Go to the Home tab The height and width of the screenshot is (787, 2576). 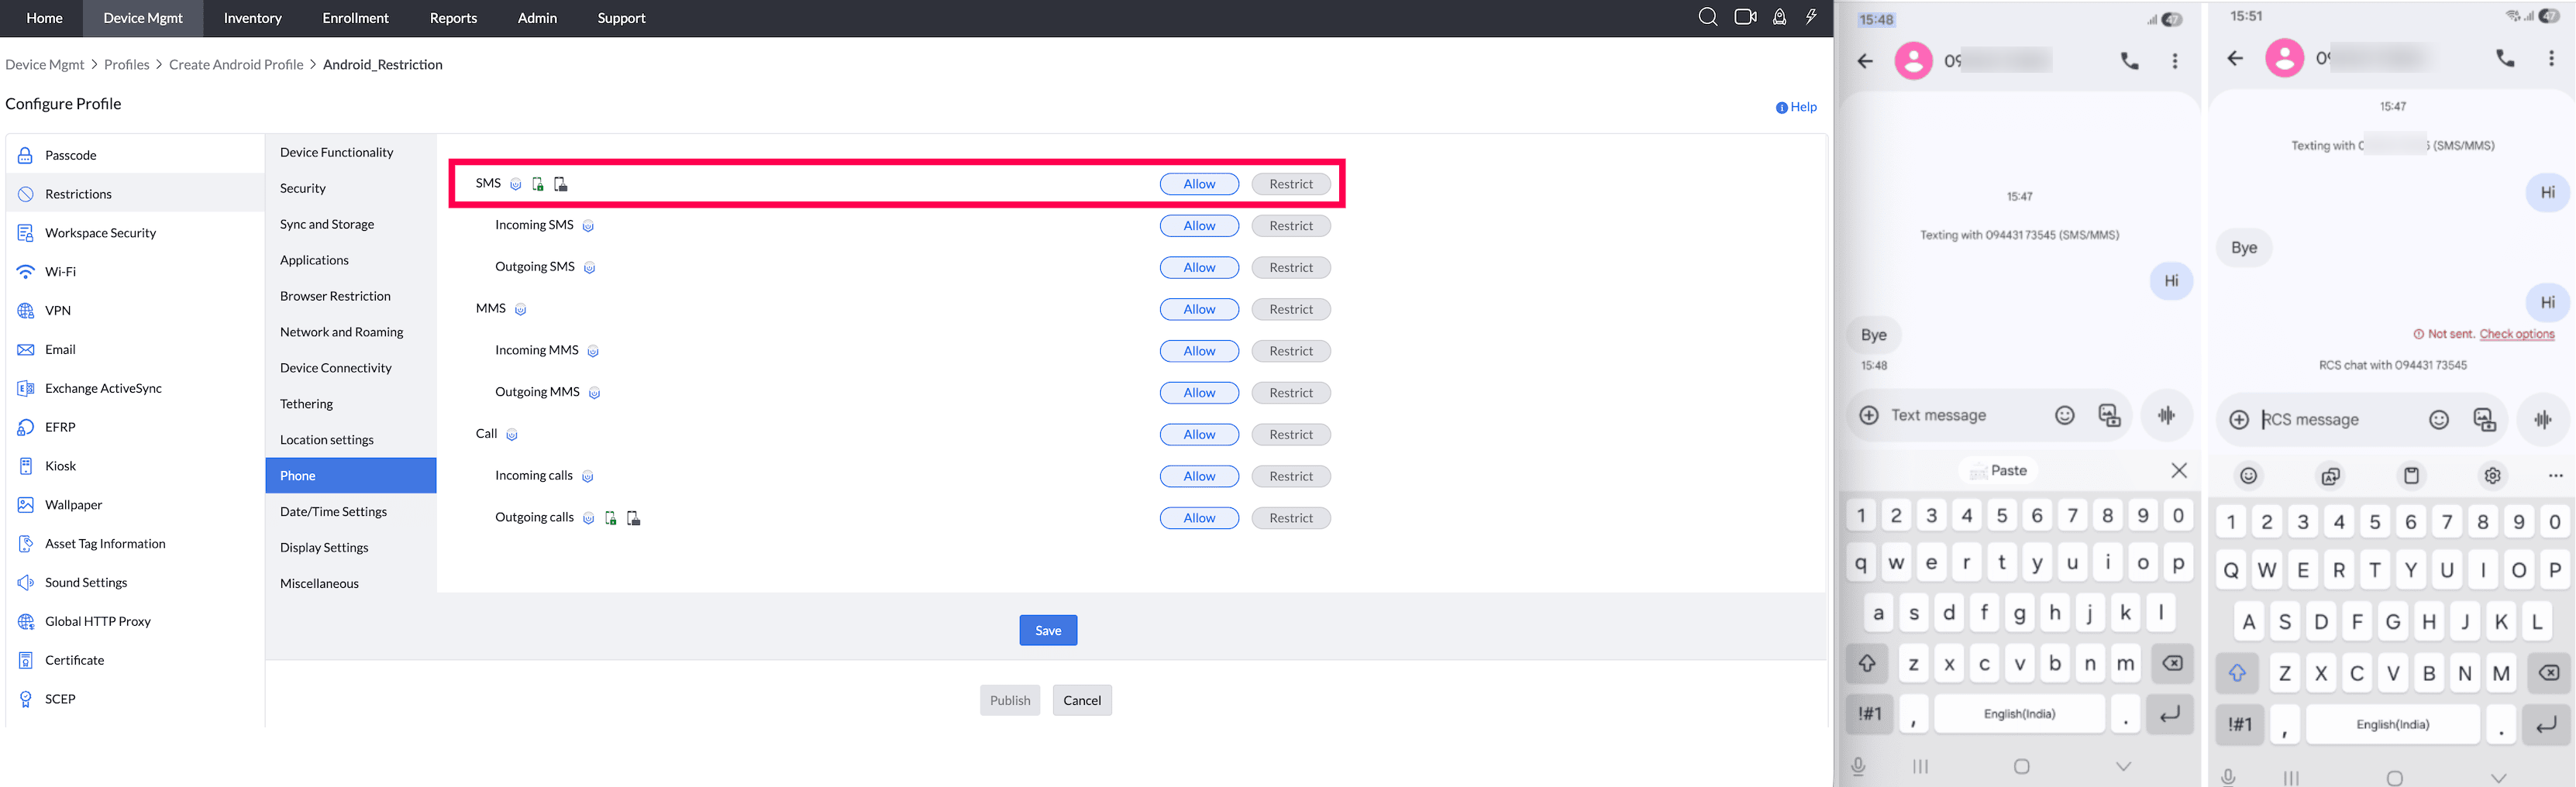(x=44, y=18)
